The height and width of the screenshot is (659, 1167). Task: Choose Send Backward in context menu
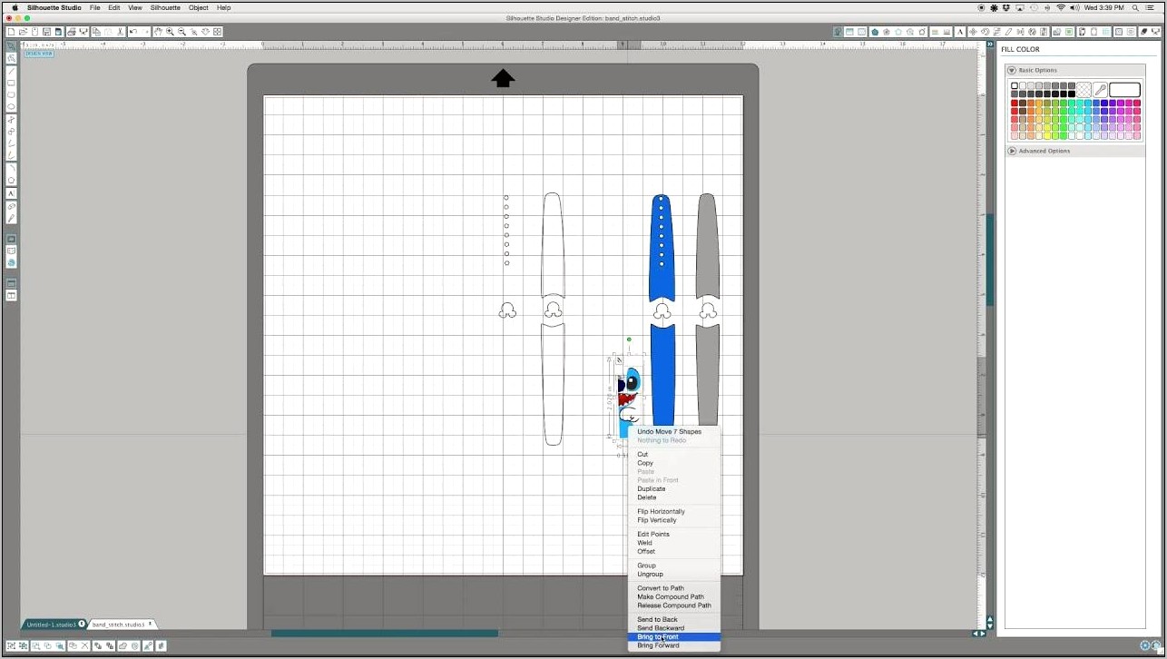(673, 628)
